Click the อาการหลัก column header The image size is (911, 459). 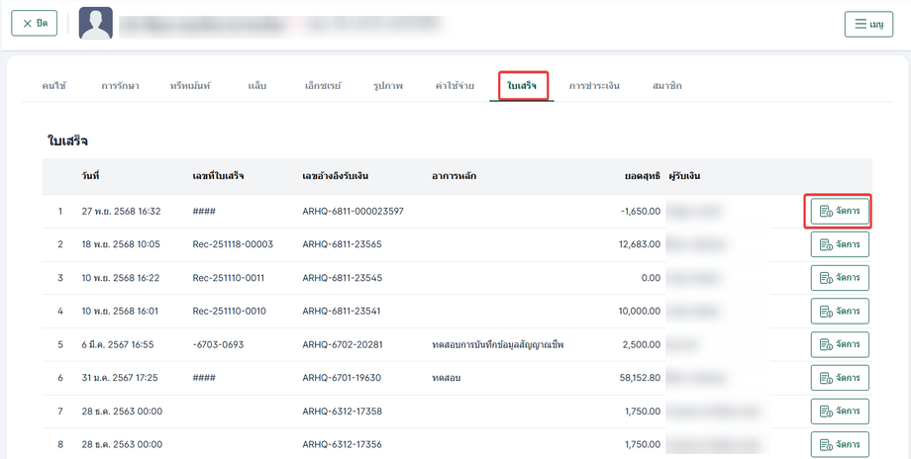point(454,176)
